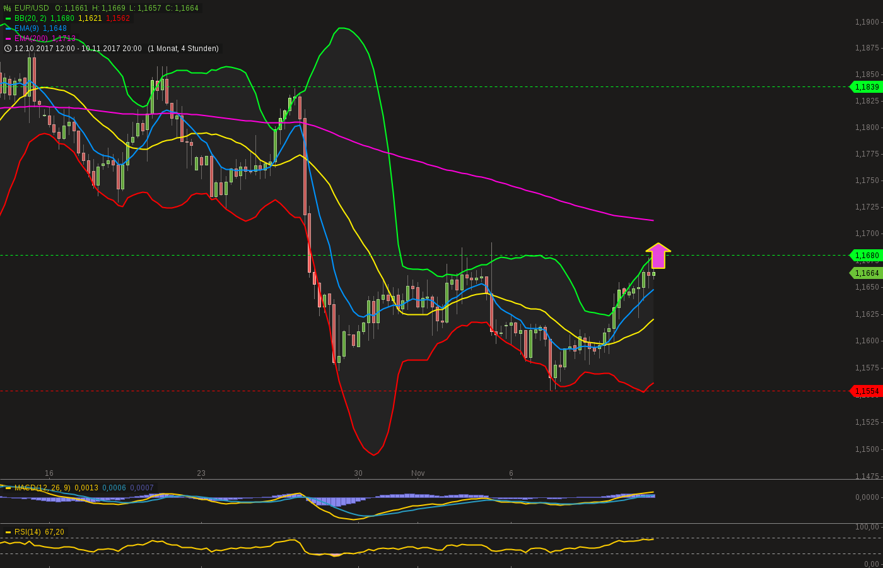The image size is (883, 568).
Task: Select the MACD(12, 26, 9) indicator label
Action: click(x=42, y=488)
